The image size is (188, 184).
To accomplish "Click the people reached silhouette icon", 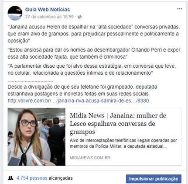I will [10, 178].
